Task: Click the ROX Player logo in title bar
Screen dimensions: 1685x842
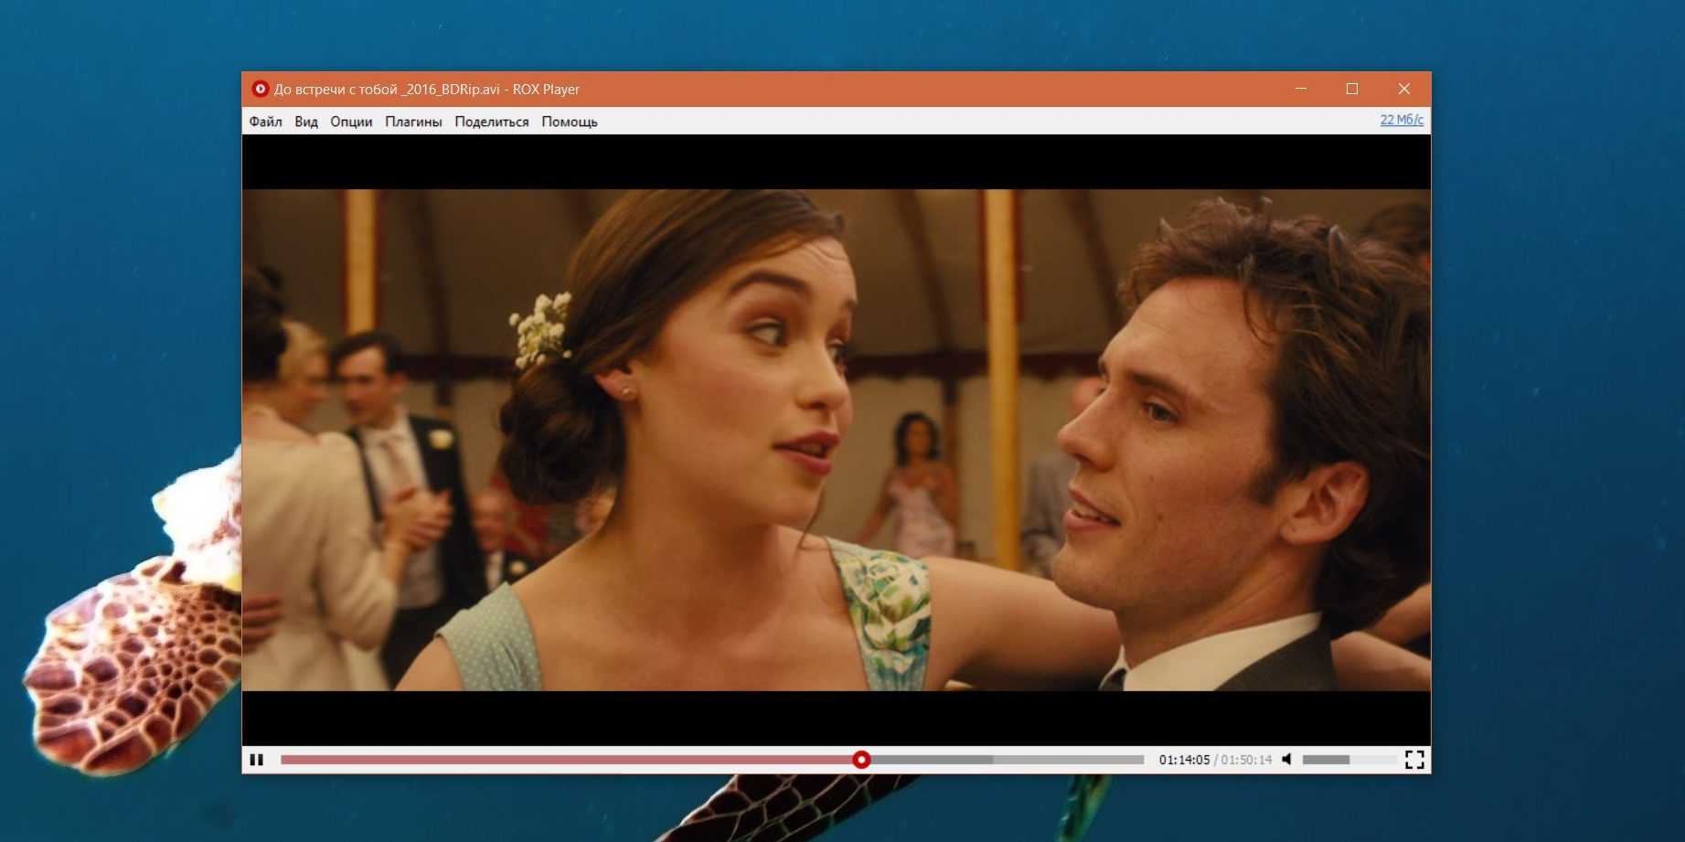Action: (260, 89)
